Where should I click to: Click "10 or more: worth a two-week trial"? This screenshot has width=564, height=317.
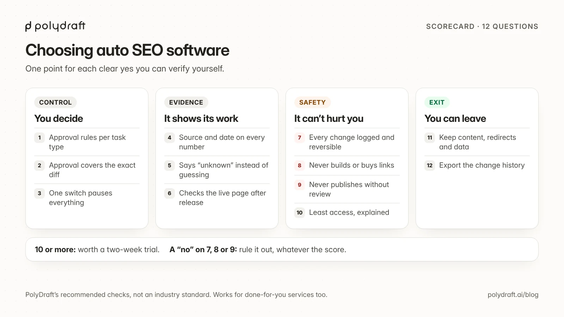pyautogui.click(x=97, y=250)
